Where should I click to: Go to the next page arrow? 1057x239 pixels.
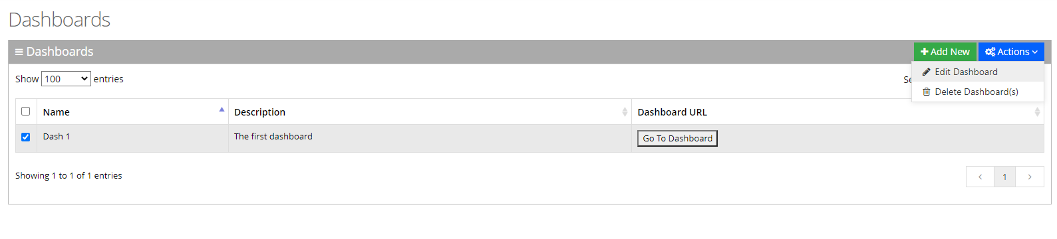1030,177
